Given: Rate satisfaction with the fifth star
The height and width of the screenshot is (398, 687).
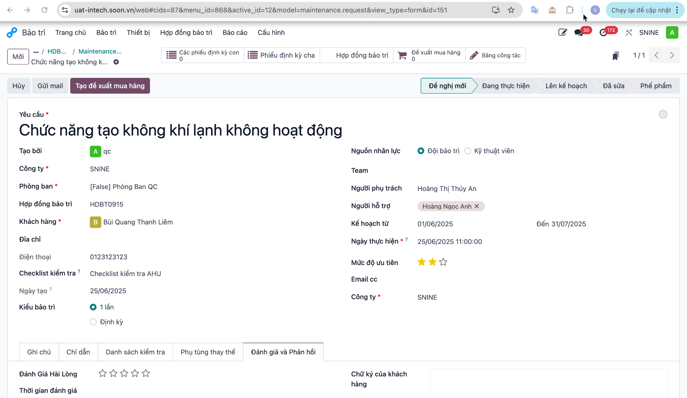Looking at the screenshot, I should (146, 373).
